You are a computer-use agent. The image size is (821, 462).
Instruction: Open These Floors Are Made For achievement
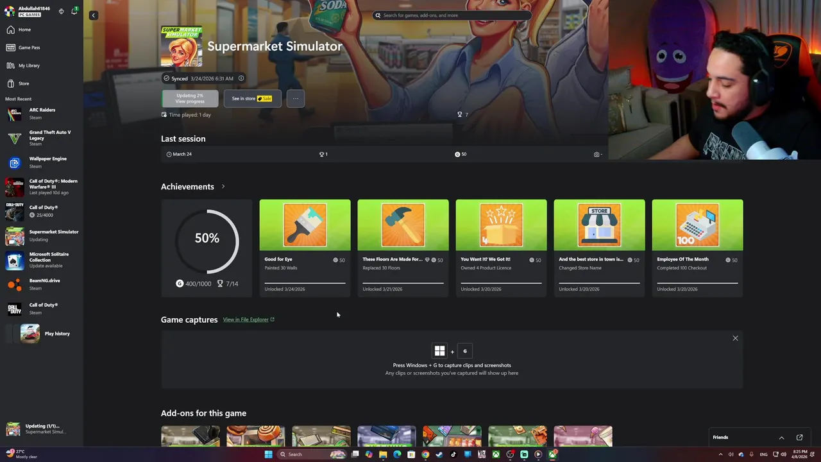pos(403,248)
